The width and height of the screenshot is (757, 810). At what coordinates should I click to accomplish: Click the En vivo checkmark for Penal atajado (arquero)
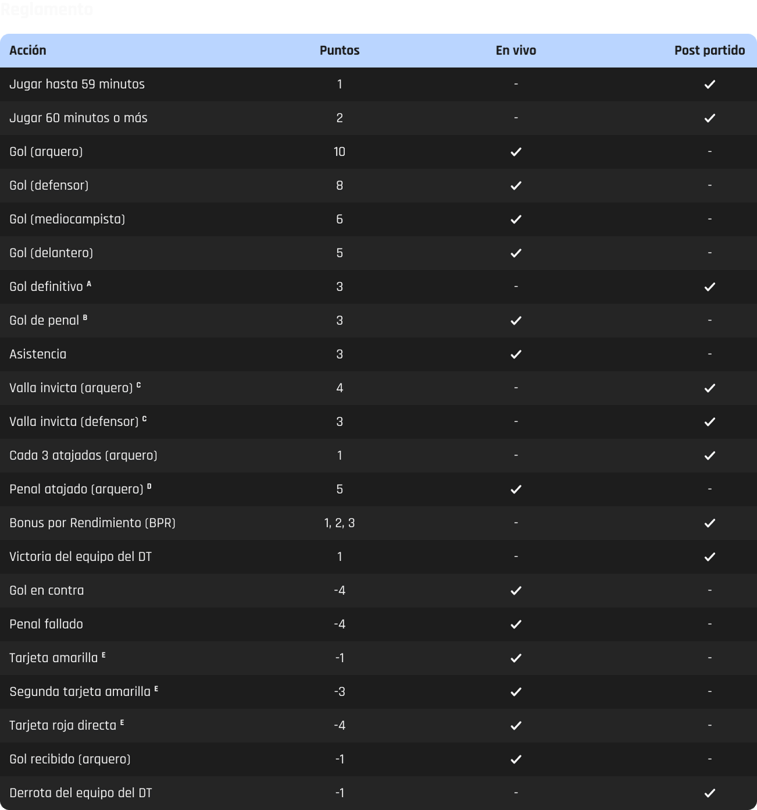click(516, 489)
